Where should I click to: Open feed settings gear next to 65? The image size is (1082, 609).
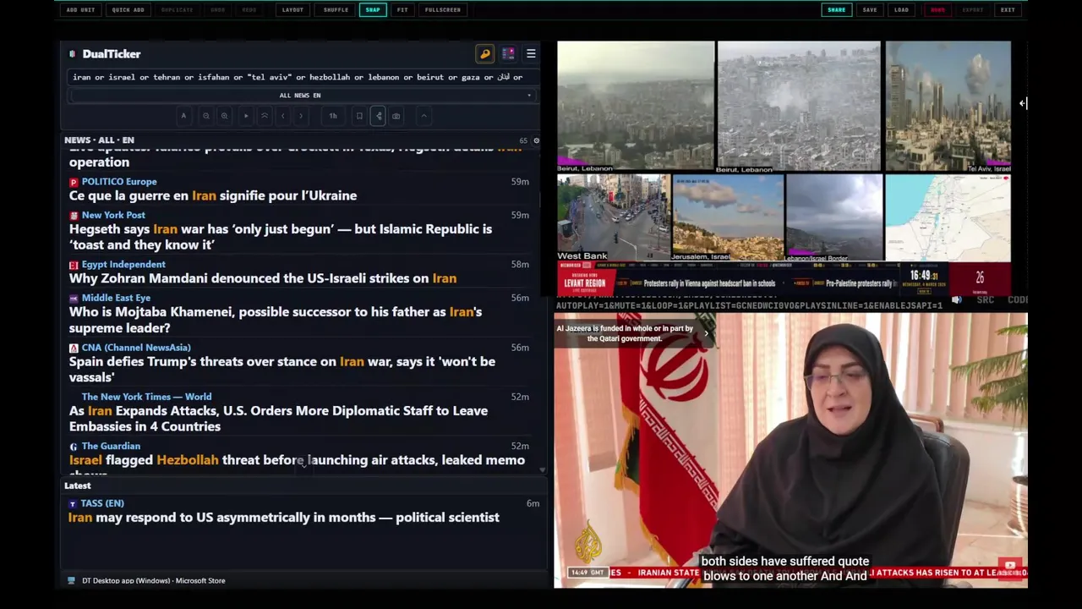536,140
